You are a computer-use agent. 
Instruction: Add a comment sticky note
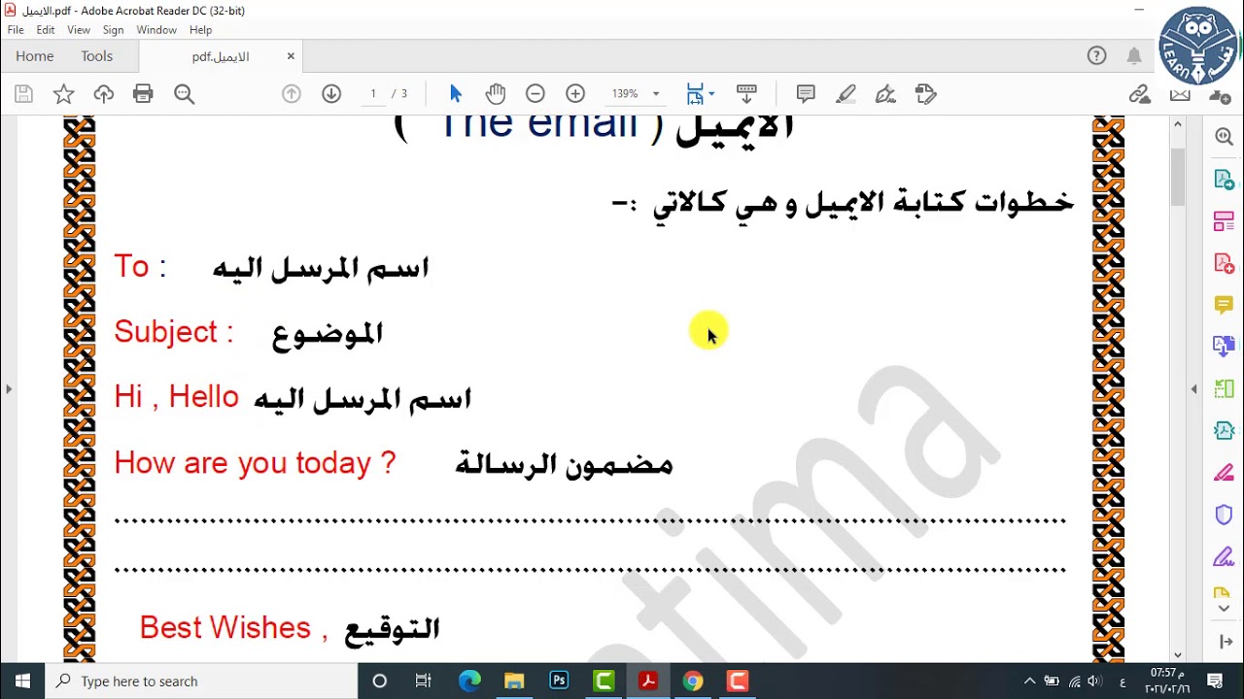(x=806, y=94)
